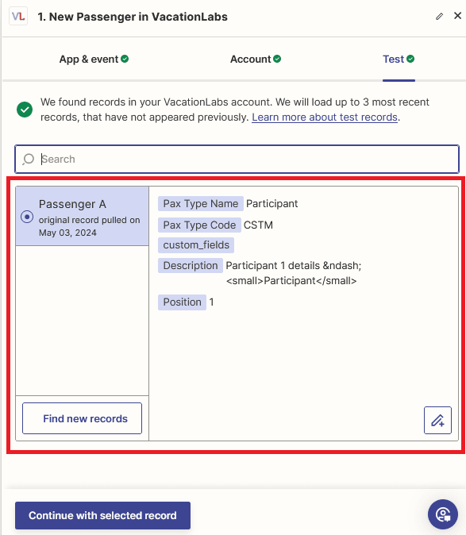The width and height of the screenshot is (466, 535).
Task: Click the Pax Type Name field label
Action: click(201, 204)
